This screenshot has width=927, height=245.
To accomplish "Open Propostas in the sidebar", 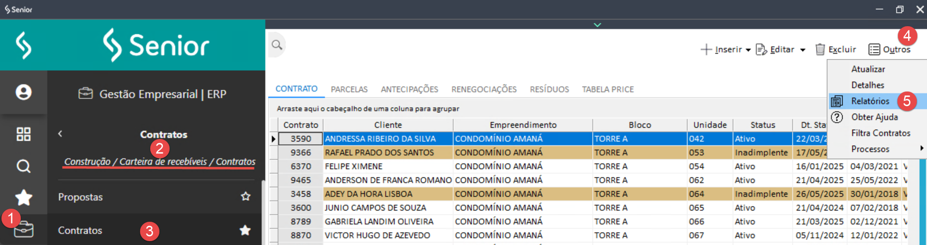I will (80, 197).
